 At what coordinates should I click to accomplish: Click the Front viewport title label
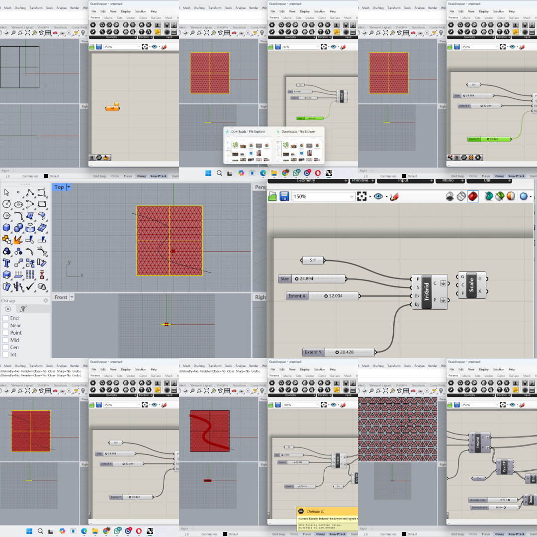tap(61, 297)
